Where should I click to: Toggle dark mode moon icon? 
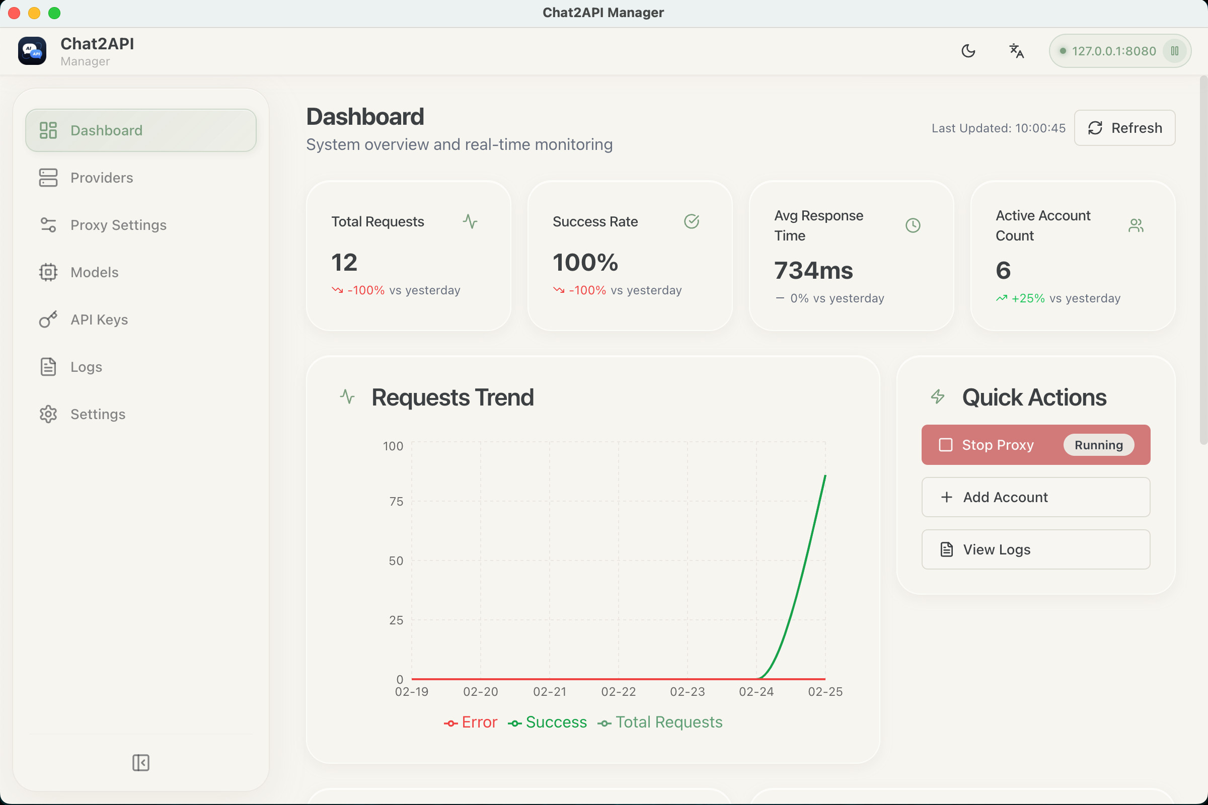pos(968,51)
